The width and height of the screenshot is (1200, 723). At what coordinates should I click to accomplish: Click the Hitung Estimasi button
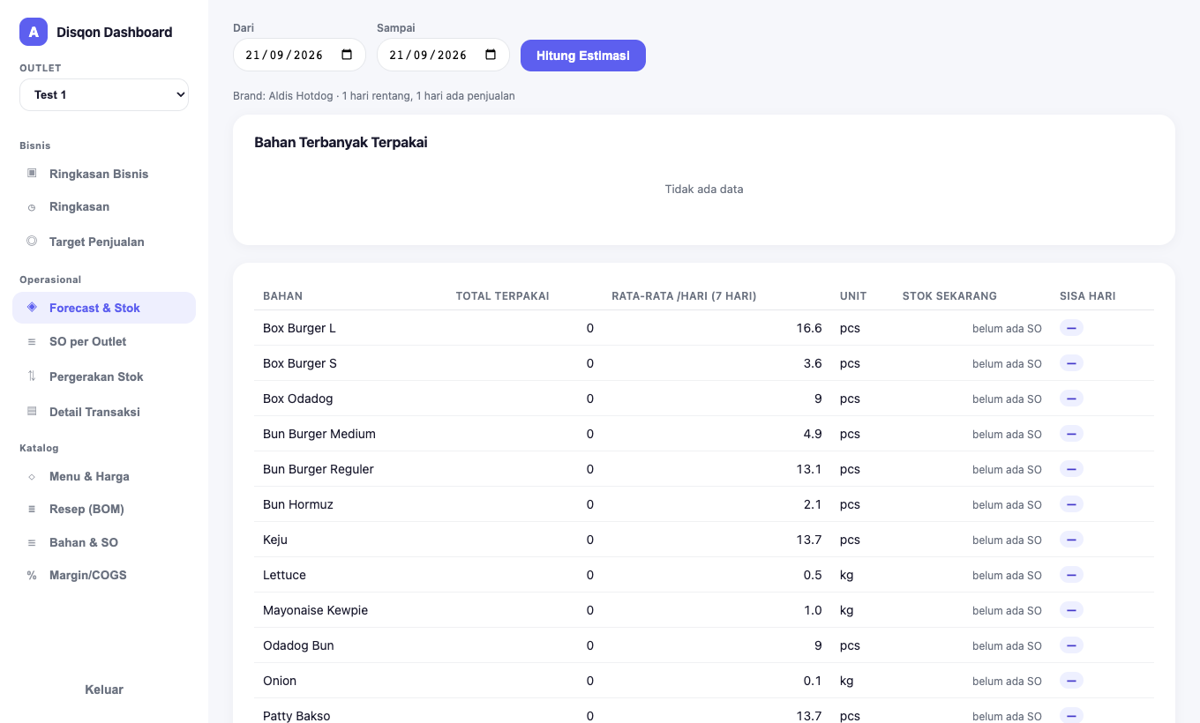point(583,56)
